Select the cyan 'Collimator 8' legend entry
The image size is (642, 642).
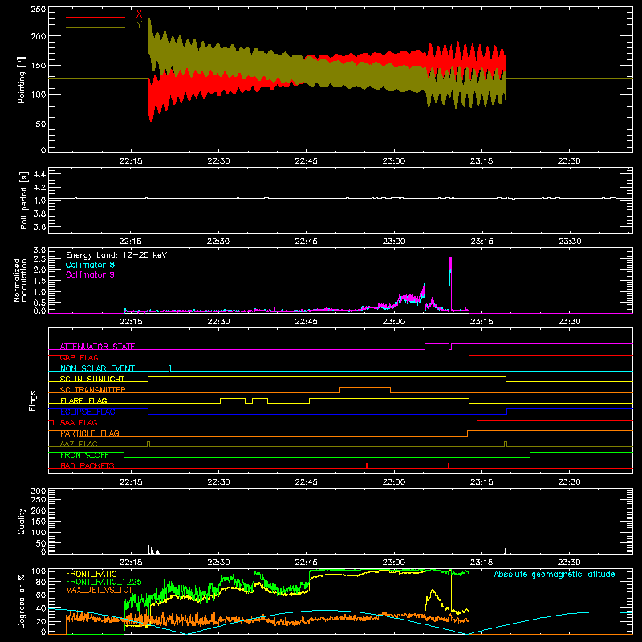click(90, 265)
